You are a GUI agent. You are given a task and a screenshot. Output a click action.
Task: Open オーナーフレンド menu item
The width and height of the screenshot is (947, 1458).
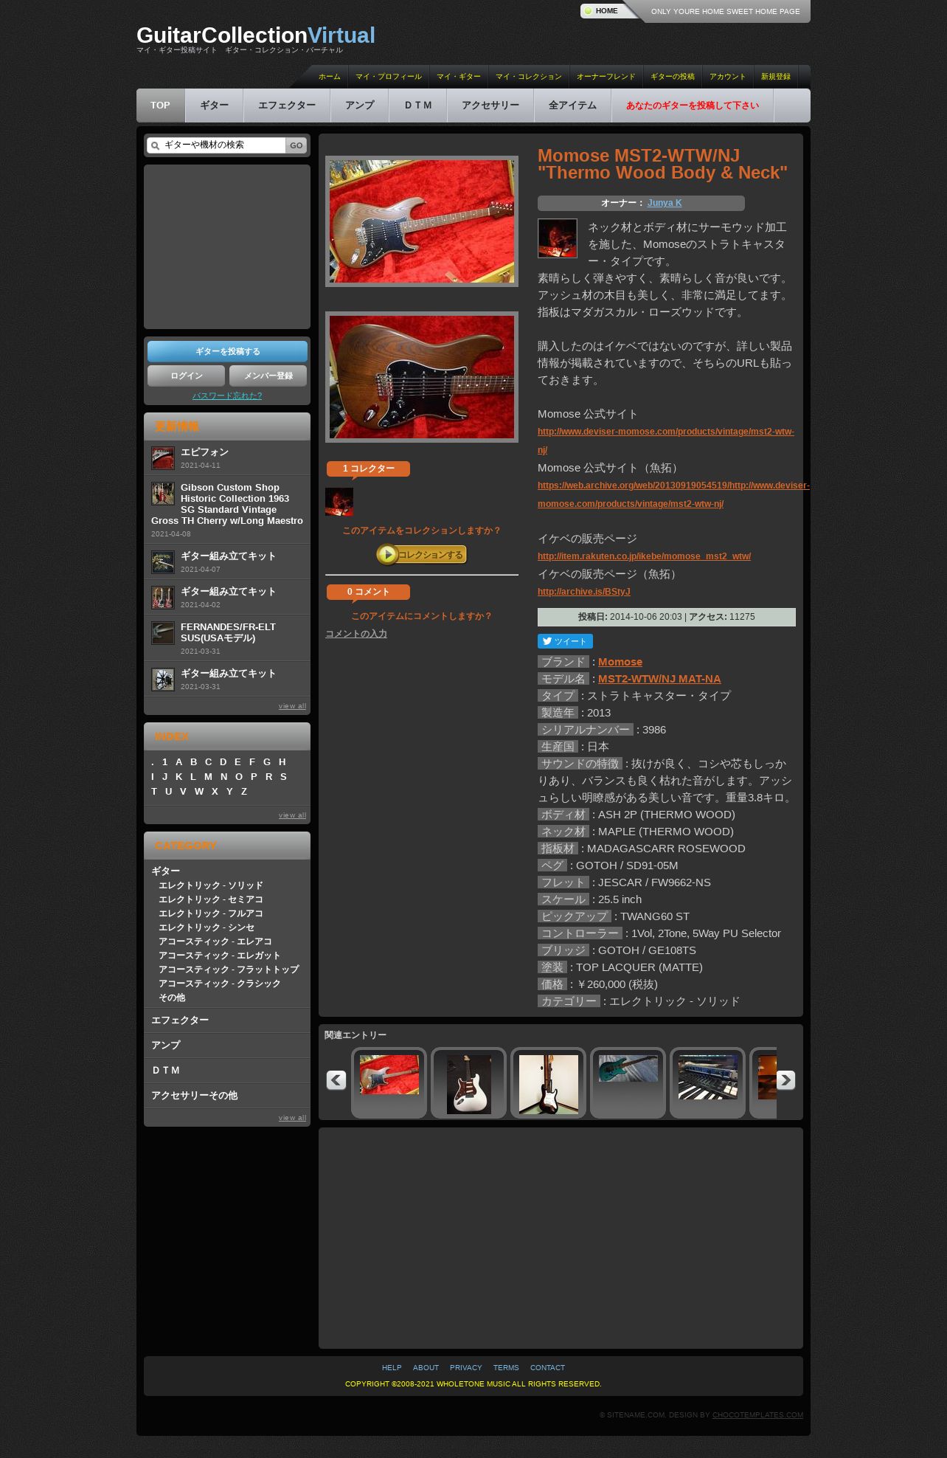click(606, 77)
